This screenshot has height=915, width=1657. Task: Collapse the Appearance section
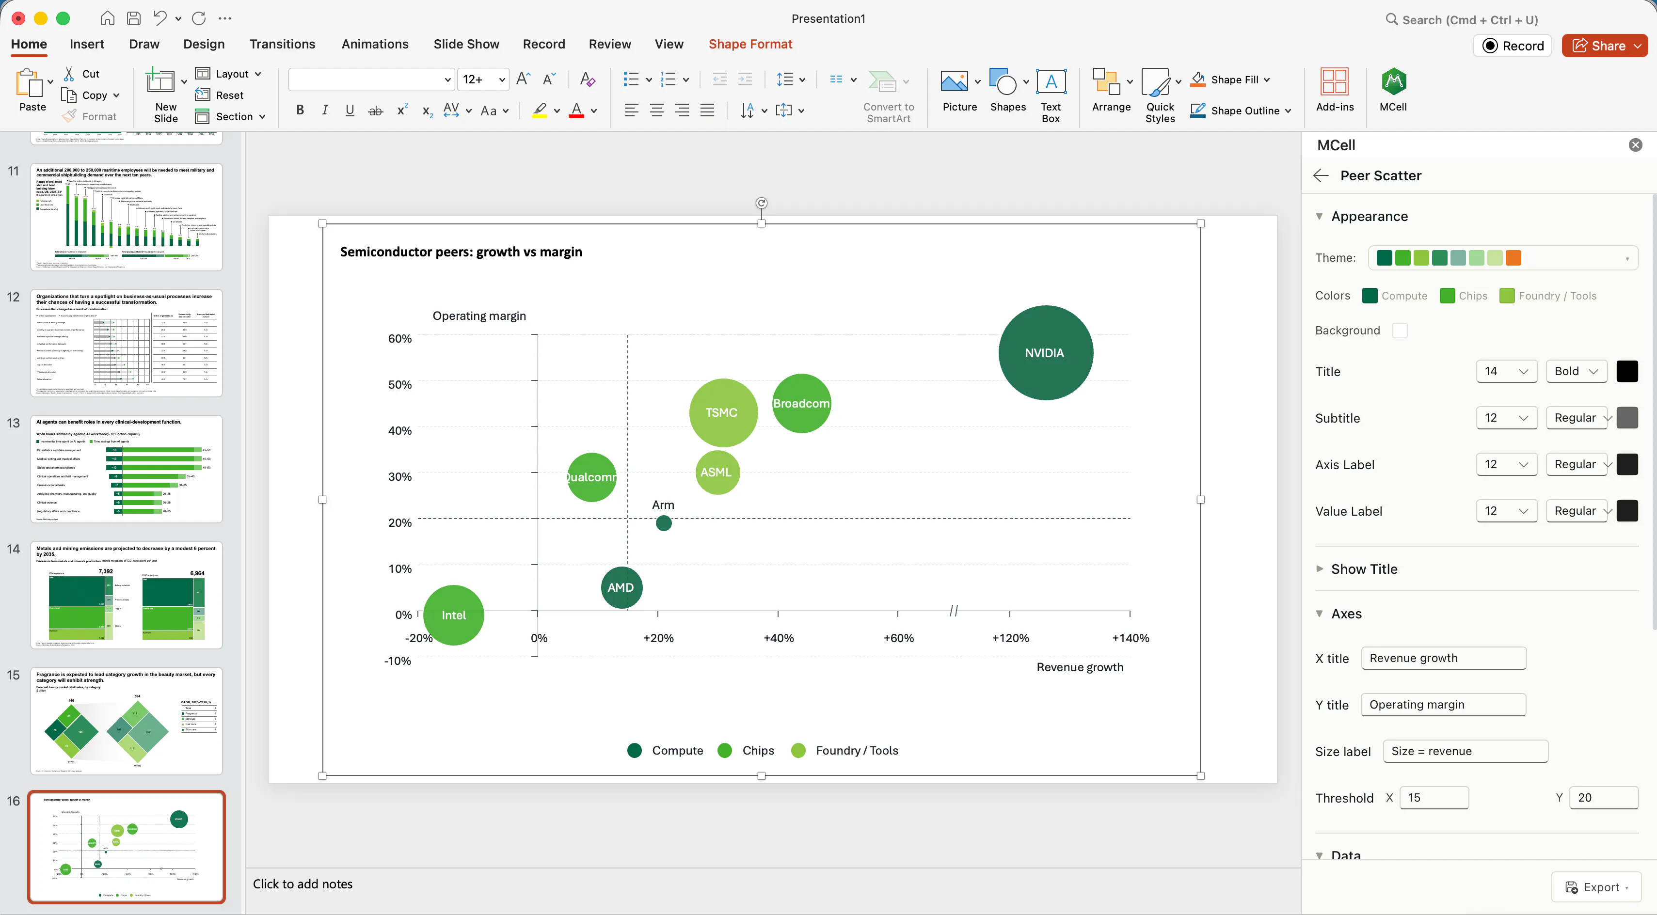click(x=1320, y=217)
